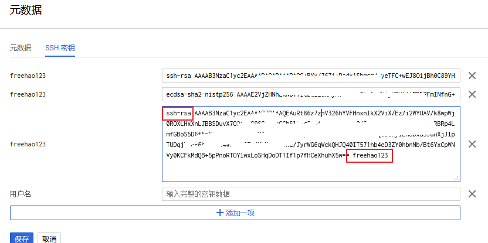Viewport: 488px width, 243px height.
Task: Click the first freehao123 username label
Action: pyautogui.click(x=28, y=76)
